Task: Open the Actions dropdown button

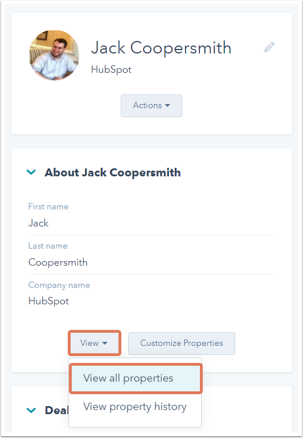Action: click(151, 106)
